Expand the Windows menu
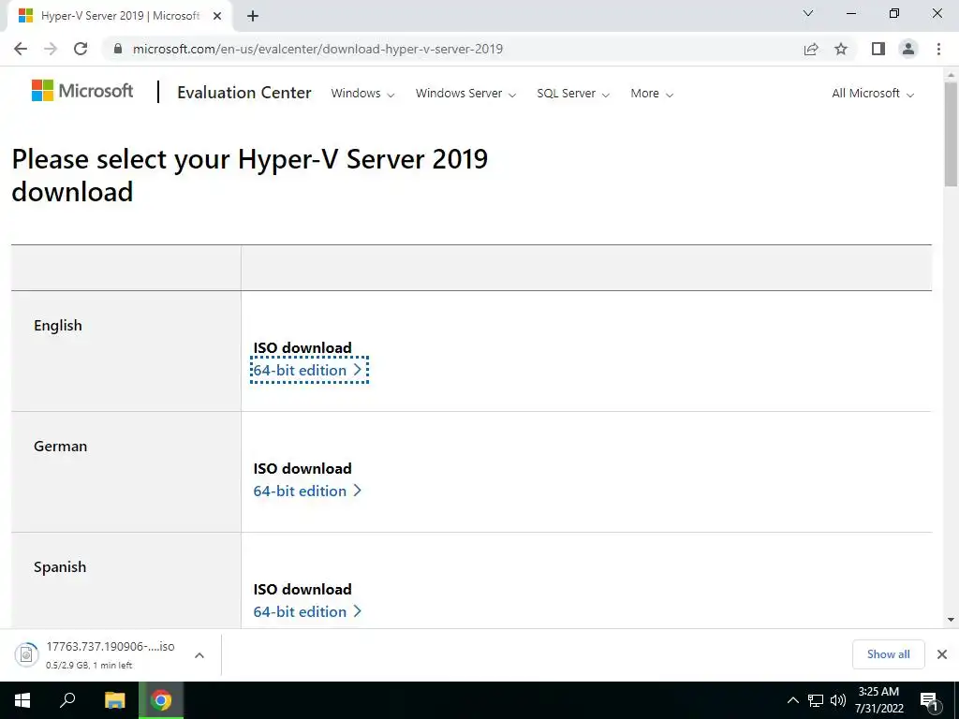 click(x=362, y=94)
